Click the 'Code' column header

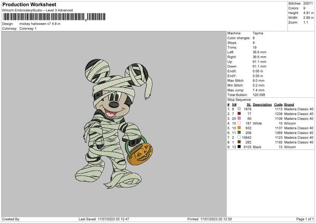tap(278, 105)
